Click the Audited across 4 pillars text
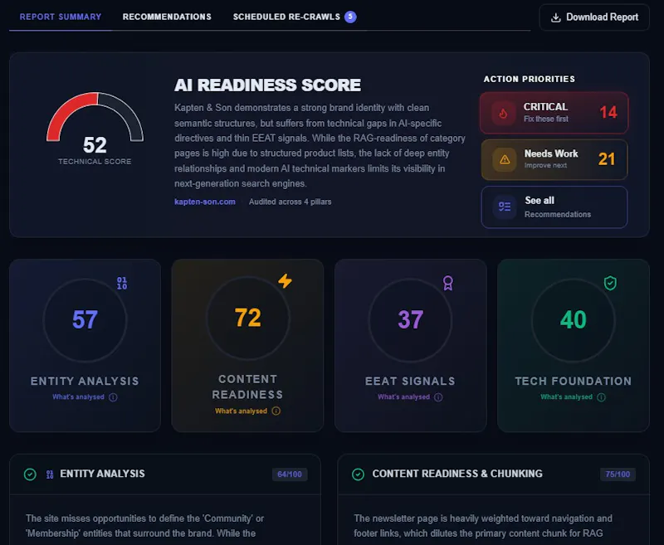This screenshot has height=545, width=664. 290,202
